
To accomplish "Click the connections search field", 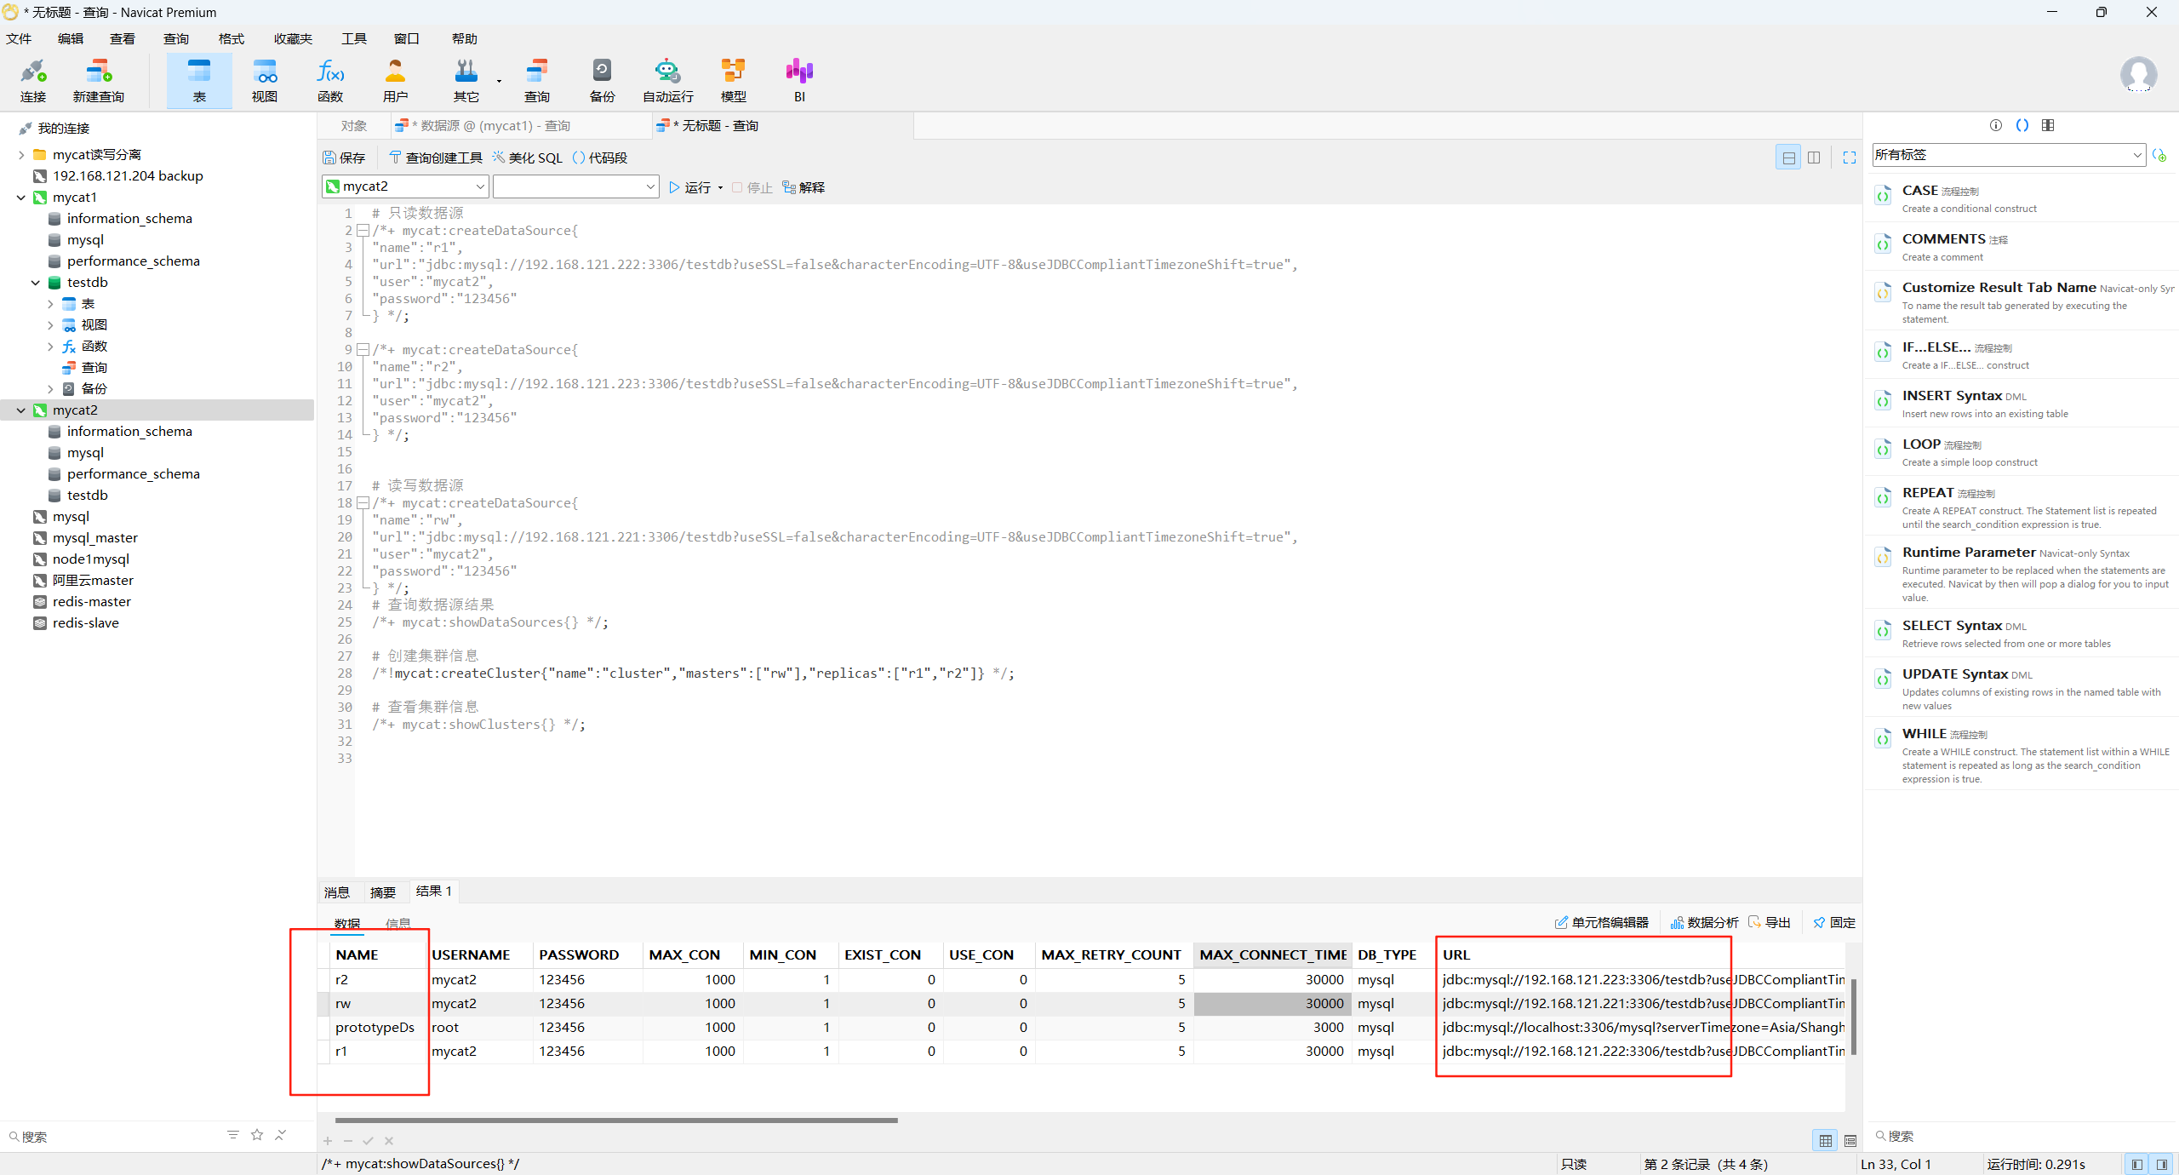I will [111, 1137].
